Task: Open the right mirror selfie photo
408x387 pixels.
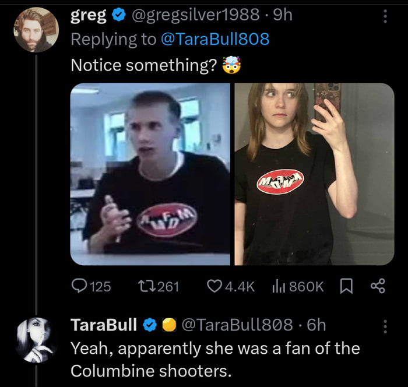Action: [x=314, y=174]
